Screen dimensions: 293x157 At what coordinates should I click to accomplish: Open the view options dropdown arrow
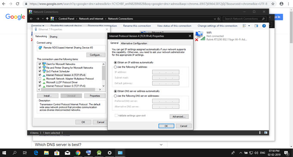249,26
